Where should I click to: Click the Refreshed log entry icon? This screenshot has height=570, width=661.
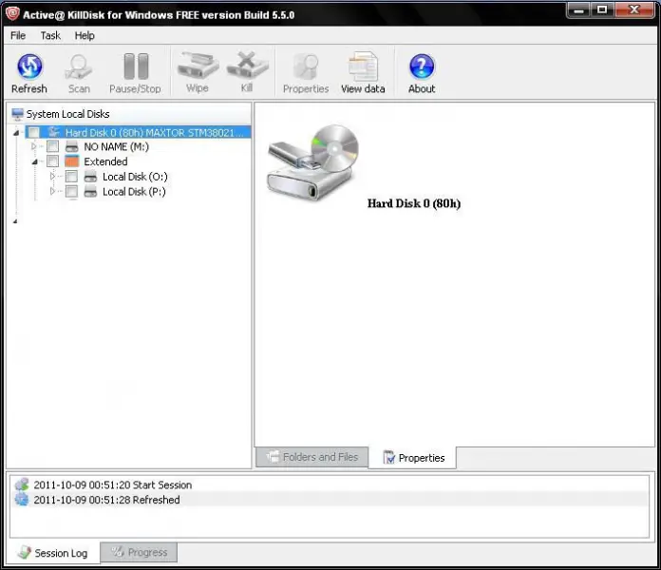pos(22,500)
